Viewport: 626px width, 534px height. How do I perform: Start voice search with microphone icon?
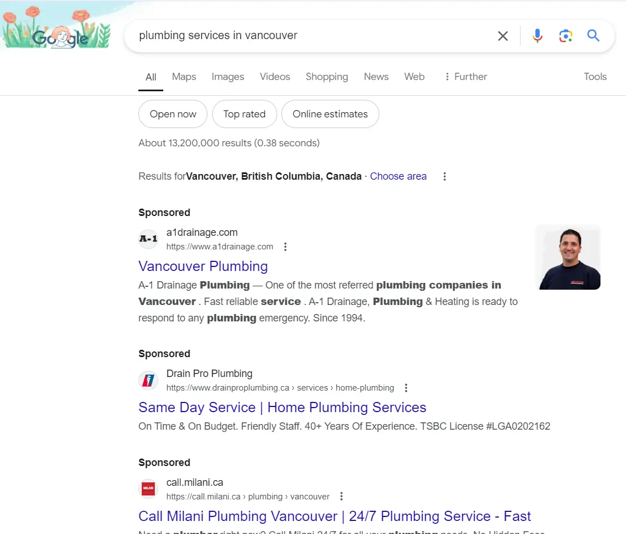(538, 36)
